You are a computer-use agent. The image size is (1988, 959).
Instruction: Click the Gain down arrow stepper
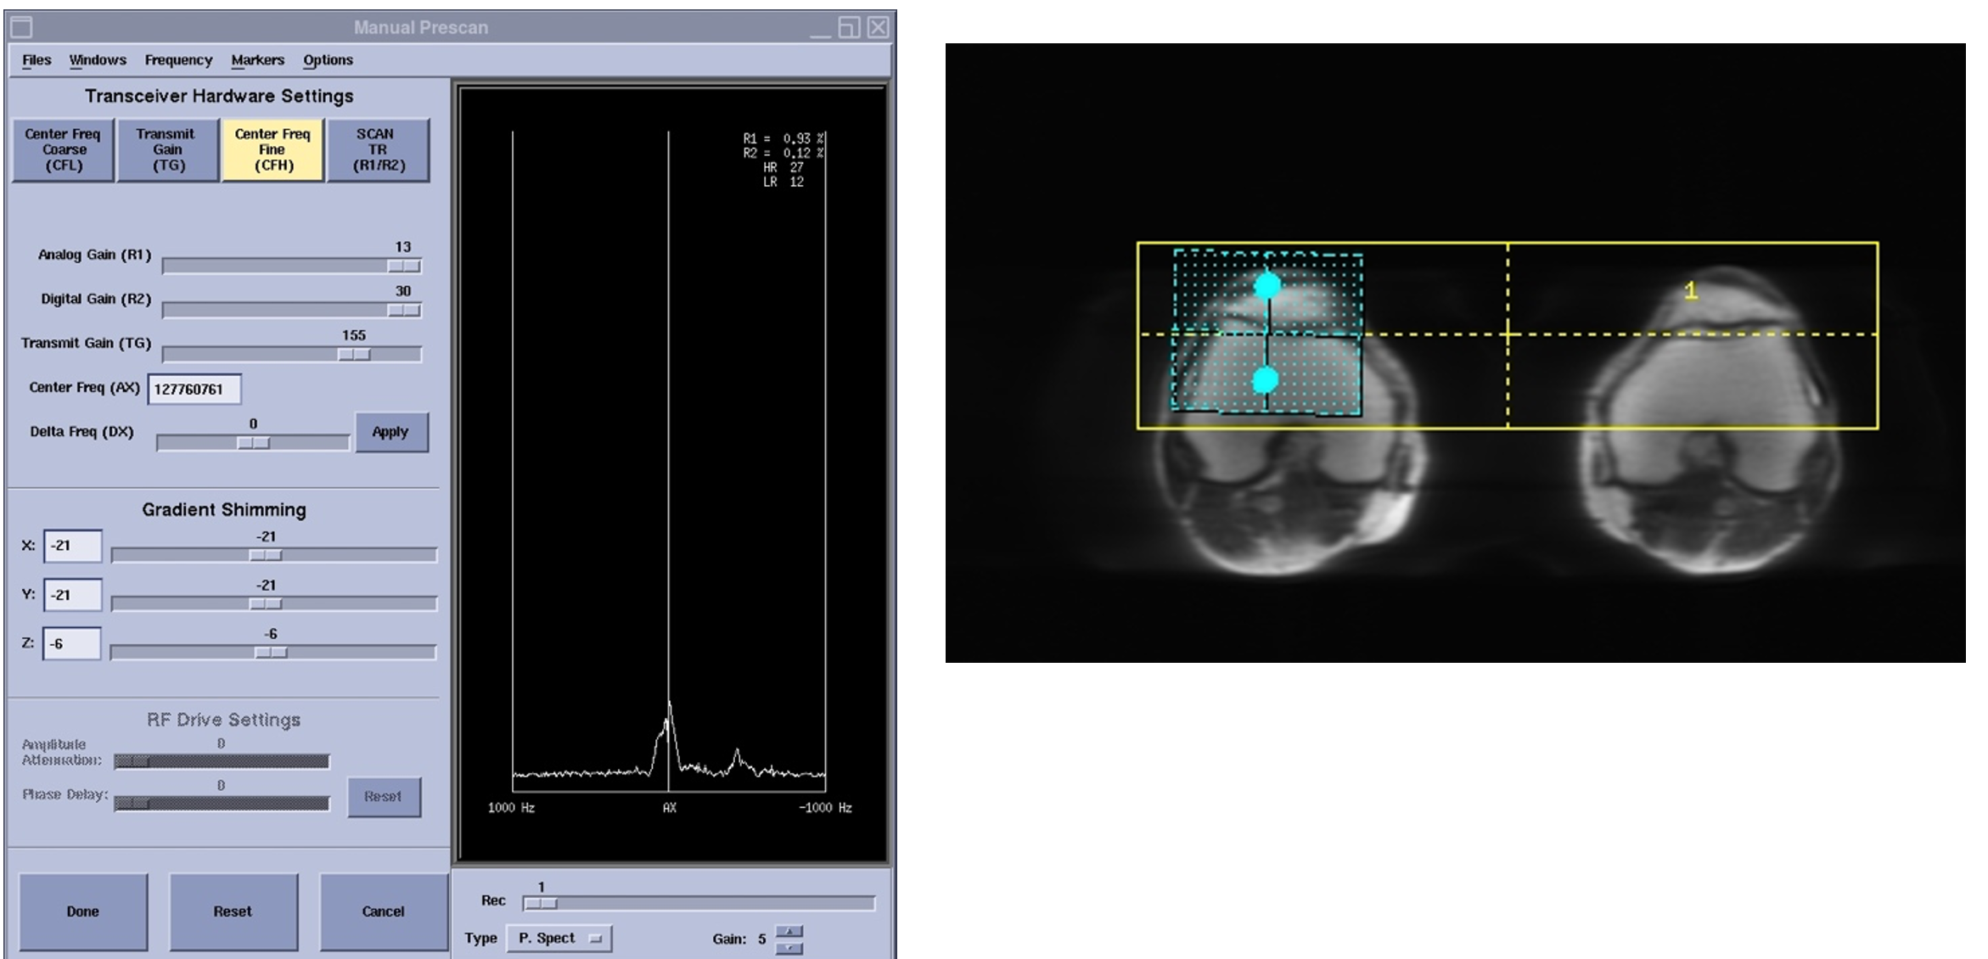click(x=789, y=947)
